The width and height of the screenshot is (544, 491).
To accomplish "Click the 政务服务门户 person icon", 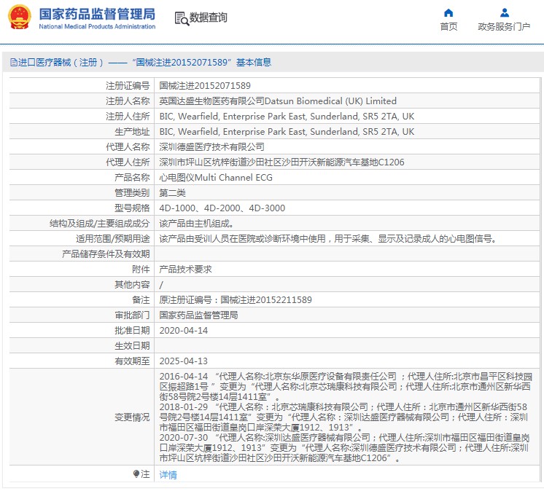I will (505, 13).
